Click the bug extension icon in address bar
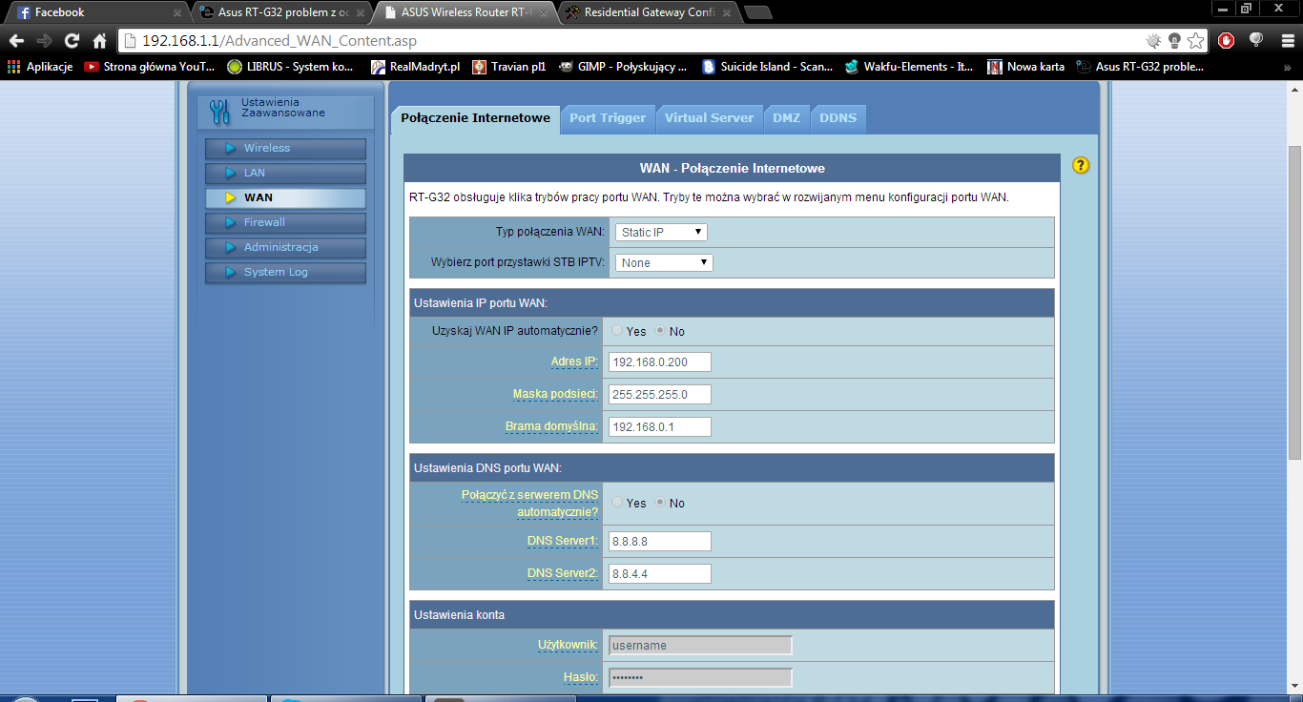1303x702 pixels. pyautogui.click(x=1153, y=41)
